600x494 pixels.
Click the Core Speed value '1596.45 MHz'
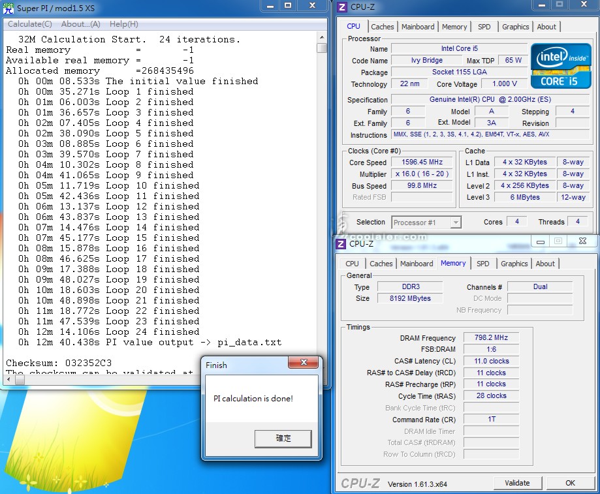422,162
